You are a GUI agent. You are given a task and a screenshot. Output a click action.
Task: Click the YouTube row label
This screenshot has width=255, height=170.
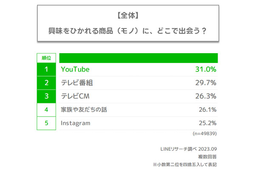(75, 69)
